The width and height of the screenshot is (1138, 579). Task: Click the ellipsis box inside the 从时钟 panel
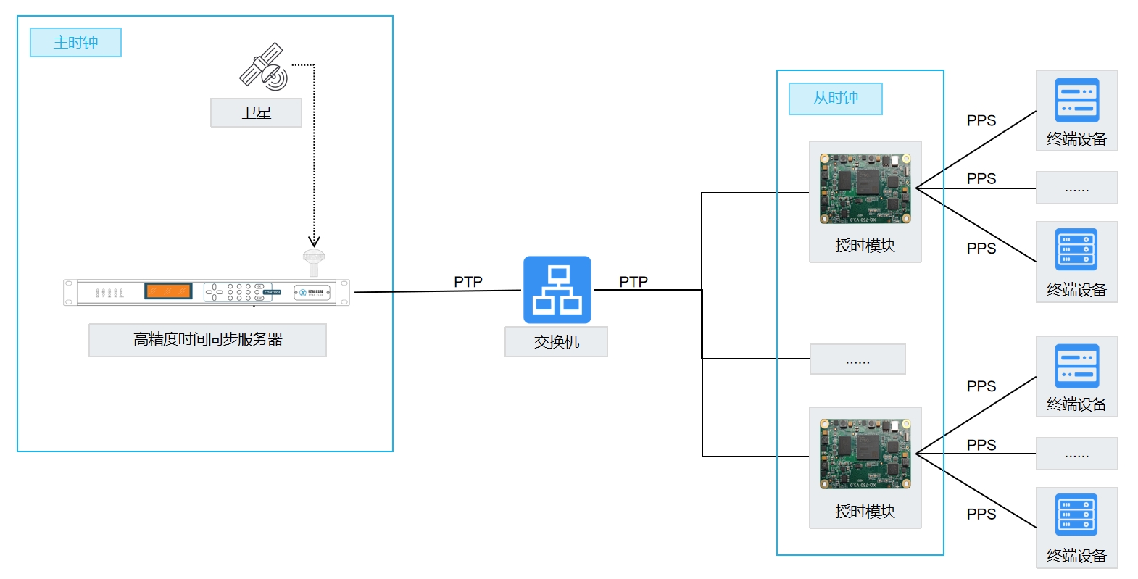(857, 359)
